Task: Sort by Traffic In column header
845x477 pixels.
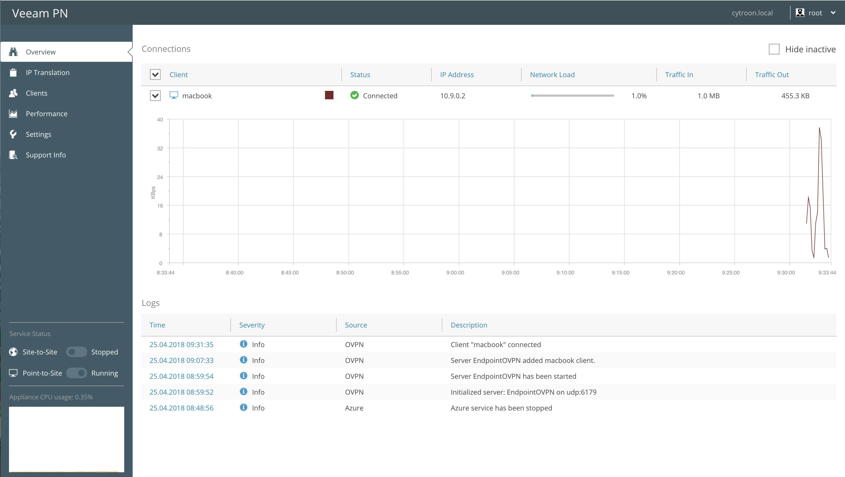Action: (x=679, y=74)
